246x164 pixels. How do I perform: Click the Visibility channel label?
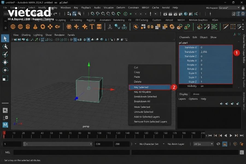coord(192,86)
